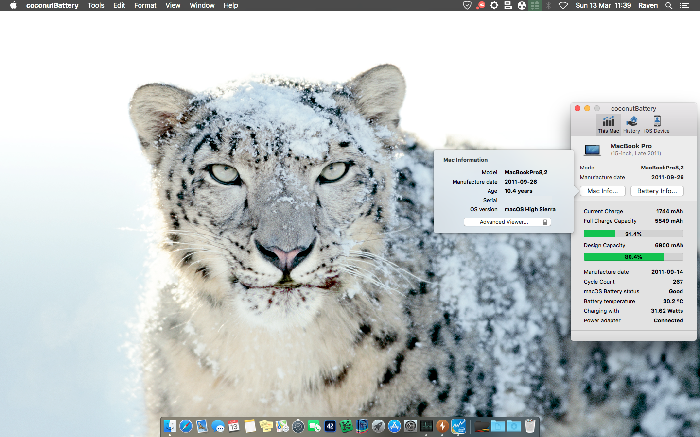Open Notification Center list icon
The width and height of the screenshot is (700, 437).
(x=684, y=5)
